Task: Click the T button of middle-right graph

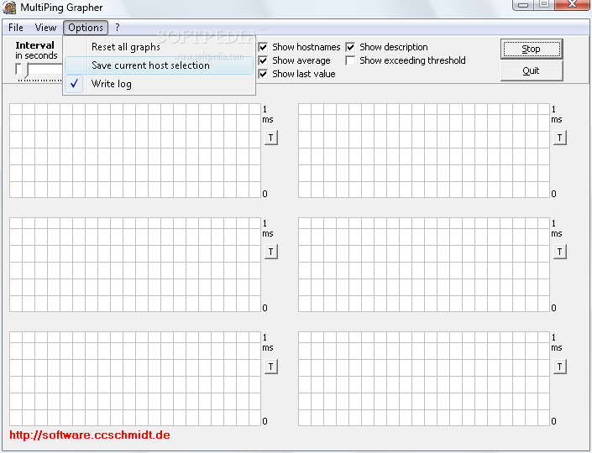Action: click(x=559, y=252)
